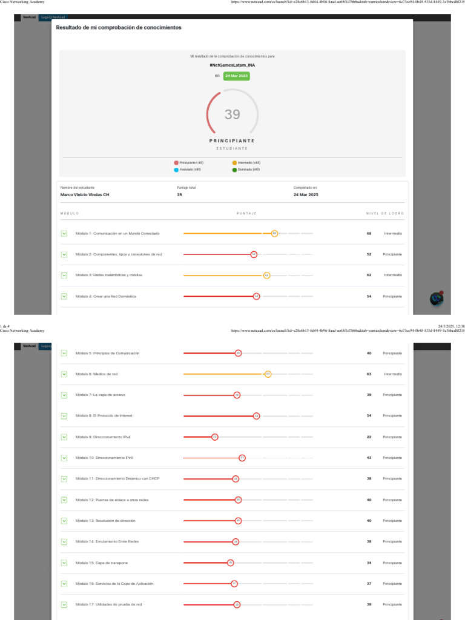This screenshot has height=620, width=465.
Task: Click the Principiante level for Módulo 9
Action: 392,437
